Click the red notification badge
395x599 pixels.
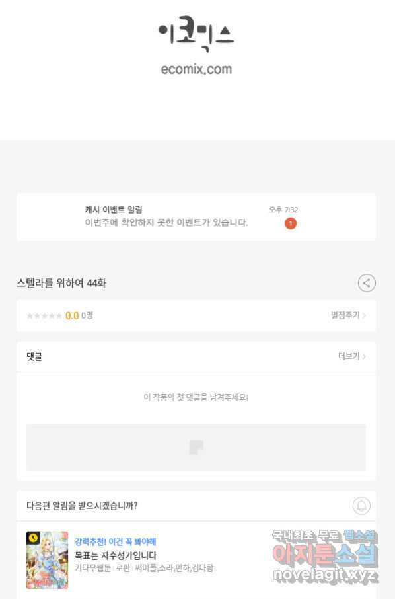(291, 223)
